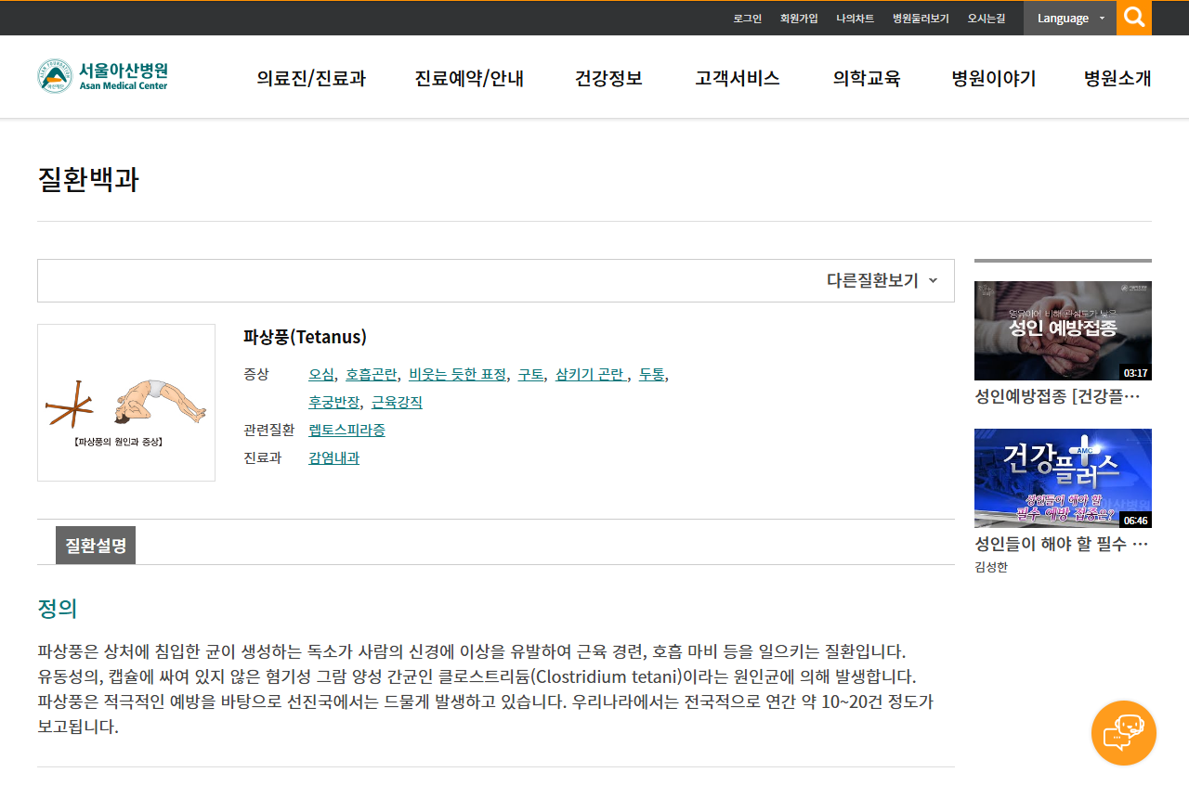Screen dimensions: 1189x798
Task: Open the orange search icon
Action: point(1134,18)
